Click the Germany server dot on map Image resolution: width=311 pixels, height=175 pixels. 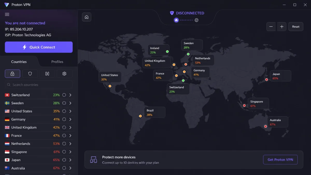coord(184,72)
